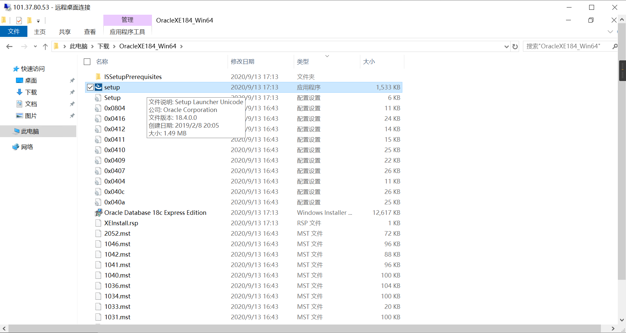
Task: Go up one folder level
Action: coord(45,46)
